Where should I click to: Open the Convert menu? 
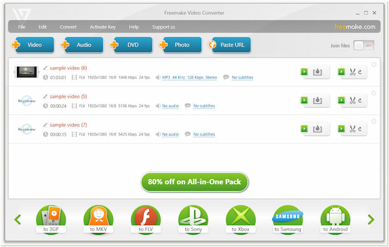coord(68,27)
